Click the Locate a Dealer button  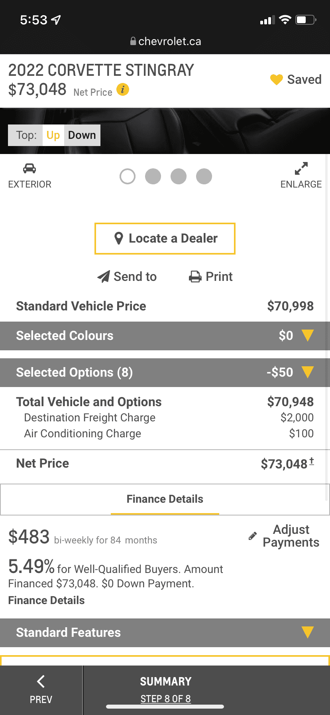point(165,239)
